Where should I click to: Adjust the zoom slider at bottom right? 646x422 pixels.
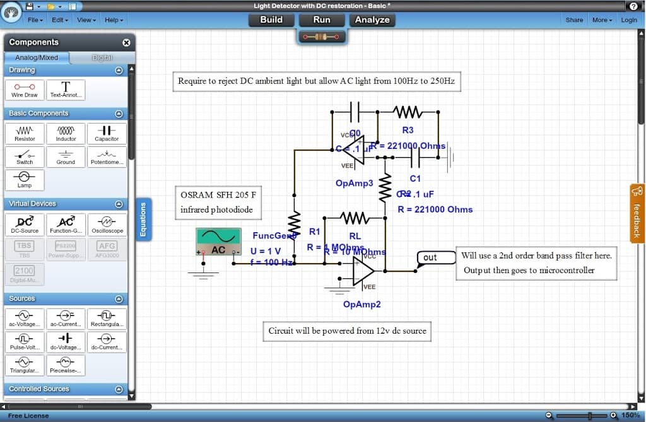click(590, 414)
